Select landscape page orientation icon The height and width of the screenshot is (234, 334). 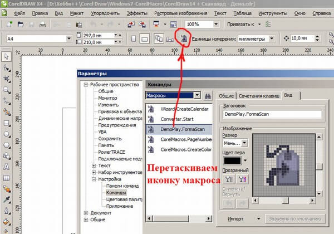[144, 39]
